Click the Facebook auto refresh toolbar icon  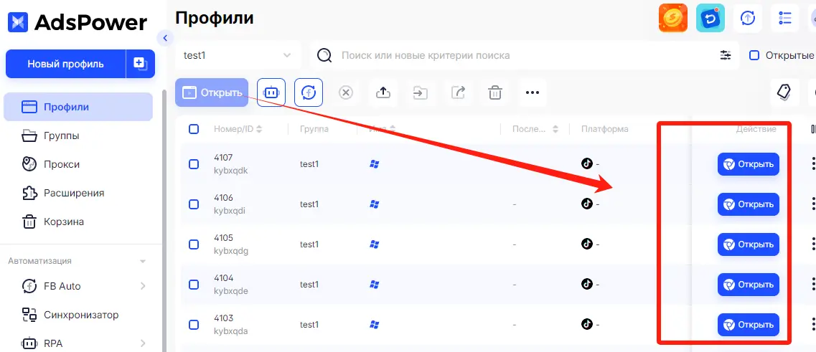[309, 92]
